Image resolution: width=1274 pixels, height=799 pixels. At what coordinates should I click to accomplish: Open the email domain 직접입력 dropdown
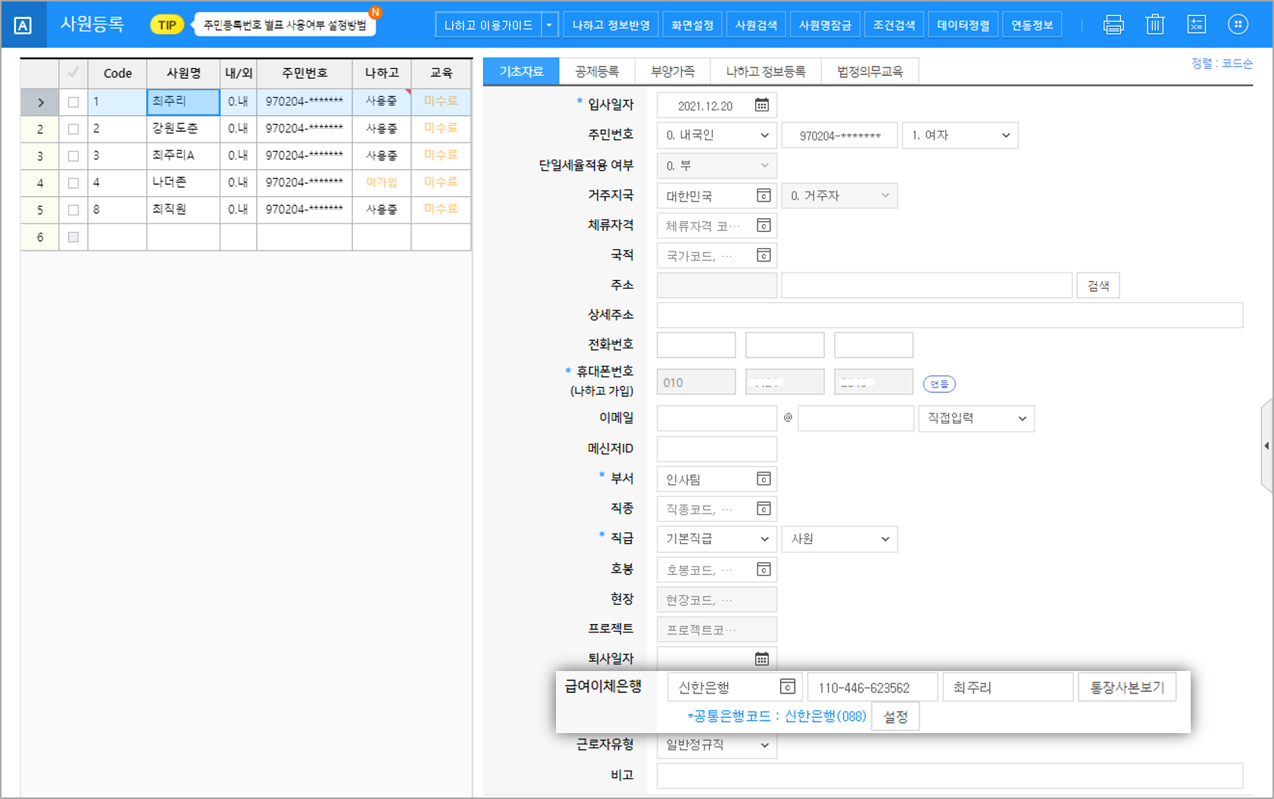(976, 419)
